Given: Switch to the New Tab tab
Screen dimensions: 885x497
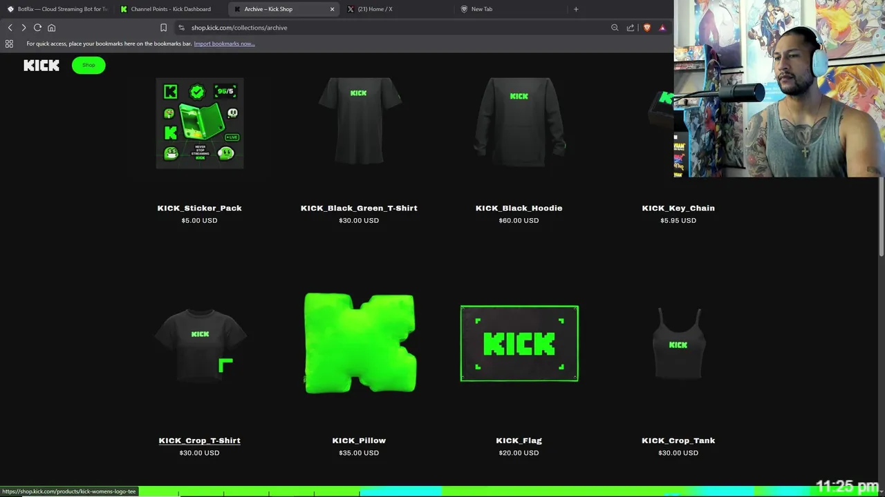Looking at the screenshot, I should (x=510, y=9).
